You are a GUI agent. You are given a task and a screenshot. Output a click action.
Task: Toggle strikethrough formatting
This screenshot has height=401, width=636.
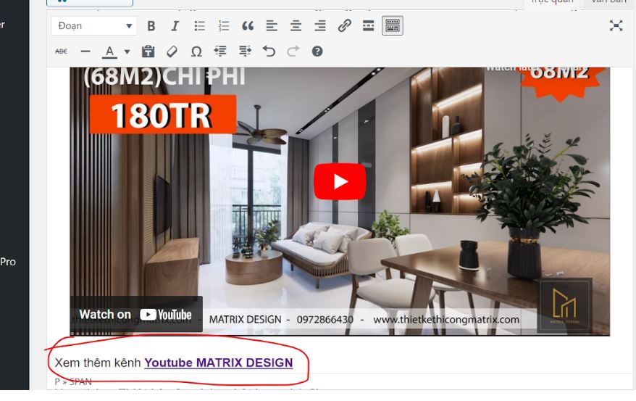tap(62, 51)
